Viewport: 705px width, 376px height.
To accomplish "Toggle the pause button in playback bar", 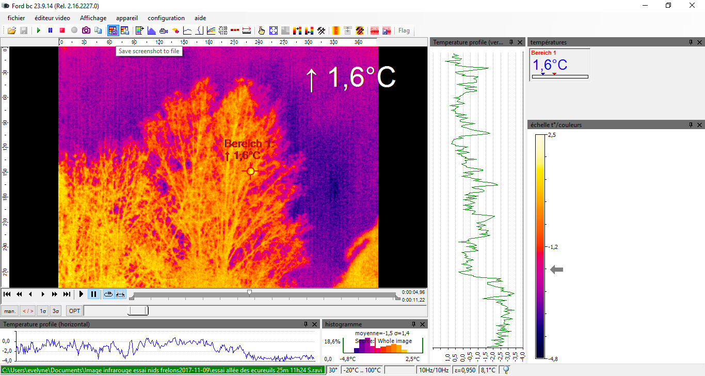I will pos(93,294).
